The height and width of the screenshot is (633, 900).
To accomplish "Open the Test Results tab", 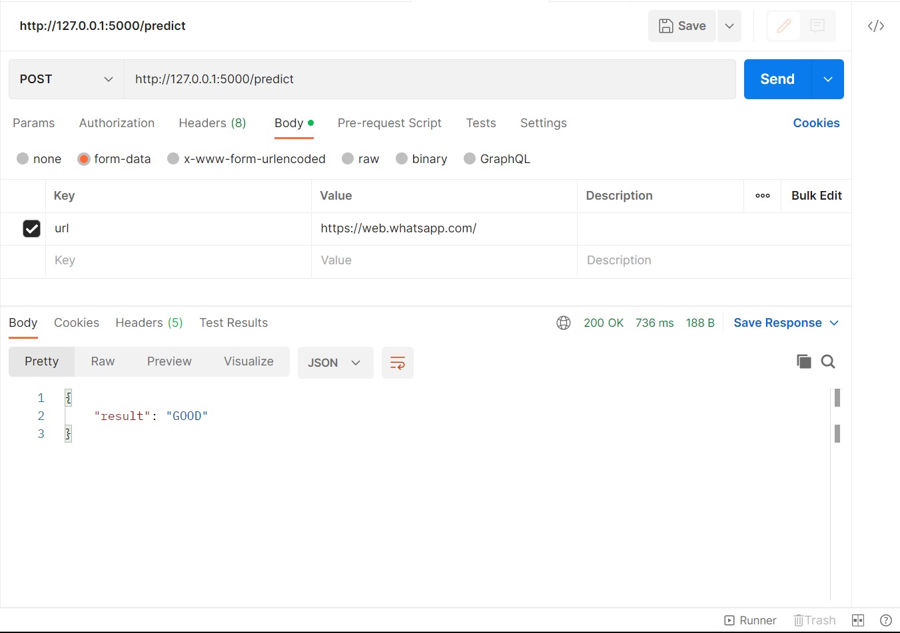I will [234, 323].
